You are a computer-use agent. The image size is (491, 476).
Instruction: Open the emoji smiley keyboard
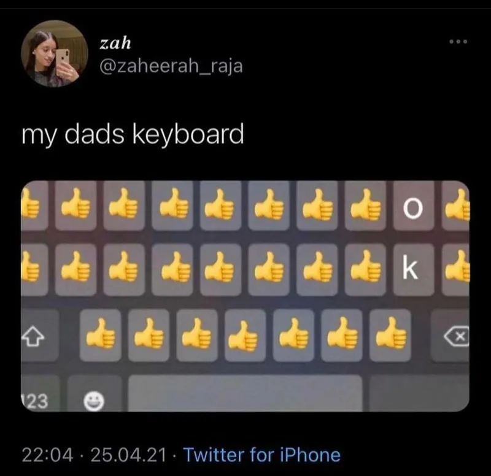point(95,394)
